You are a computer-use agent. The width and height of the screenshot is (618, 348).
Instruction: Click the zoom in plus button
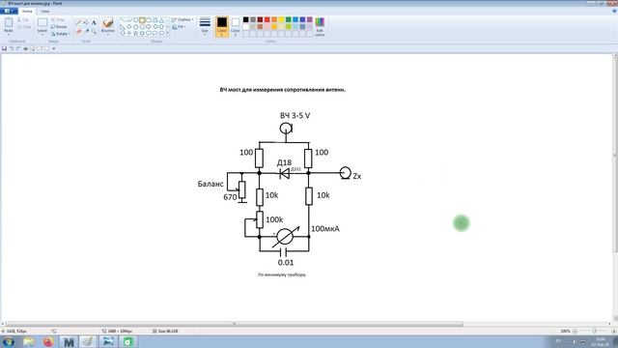pyautogui.click(x=613, y=331)
